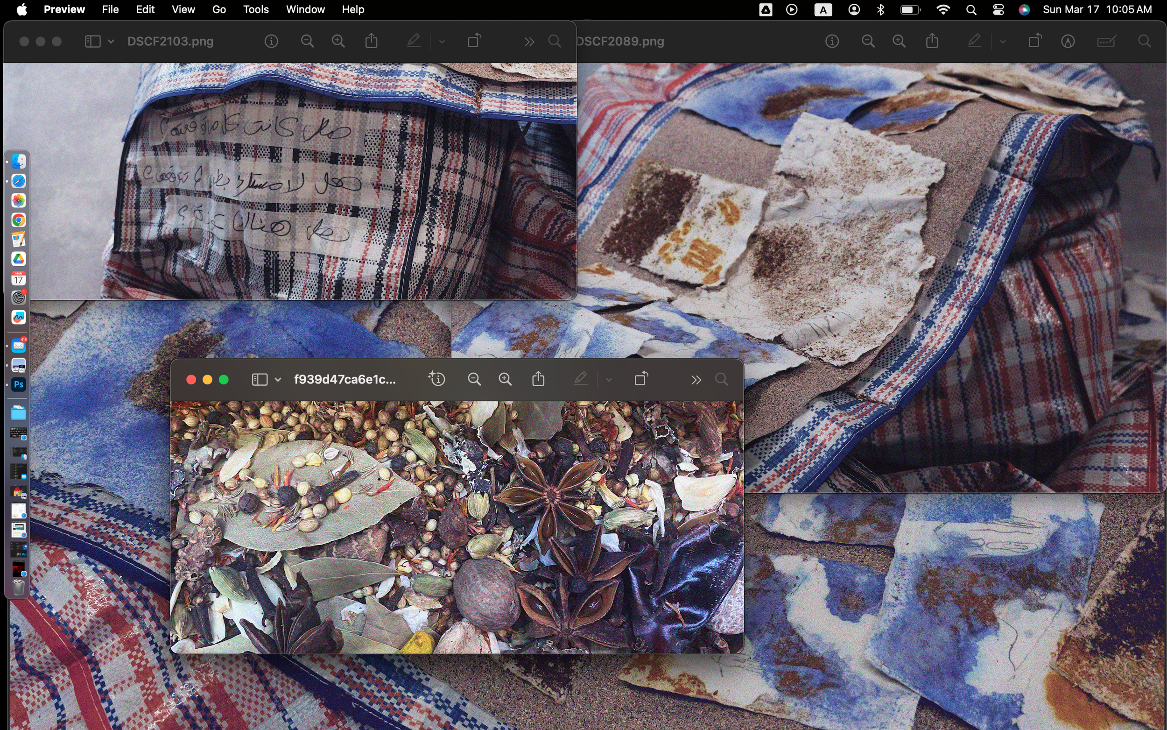Click the date and time in menu bar
The height and width of the screenshot is (730, 1167).
[x=1097, y=10]
